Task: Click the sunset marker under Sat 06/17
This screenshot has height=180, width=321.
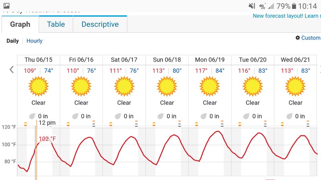Action: [x=136, y=124]
